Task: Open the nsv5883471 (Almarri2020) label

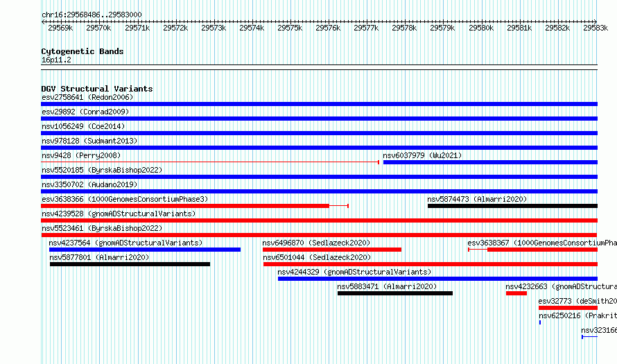Action: tap(387, 286)
